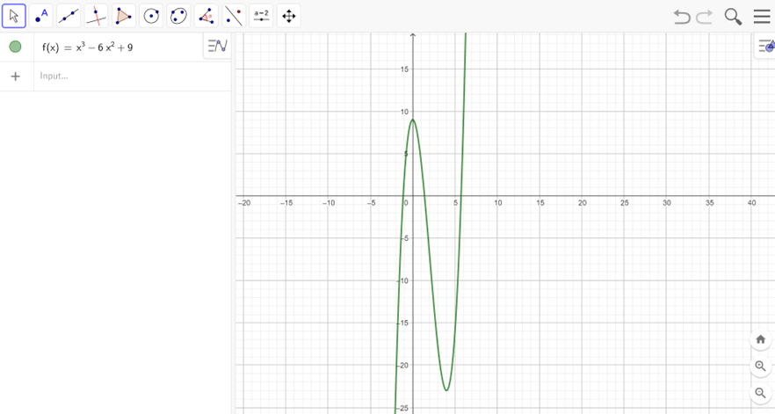Viewport: 775px width, 414px height.
Task: Click the Input field in Algebra view
Action: click(123, 76)
